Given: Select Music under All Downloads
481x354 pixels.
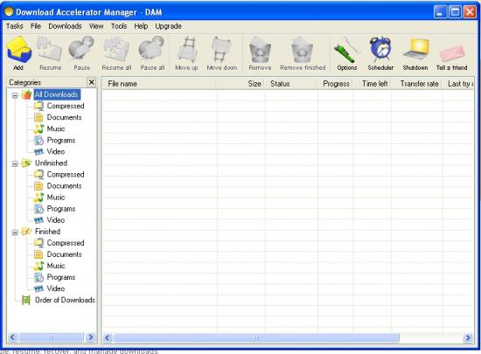Looking at the screenshot, I should 56,128.
